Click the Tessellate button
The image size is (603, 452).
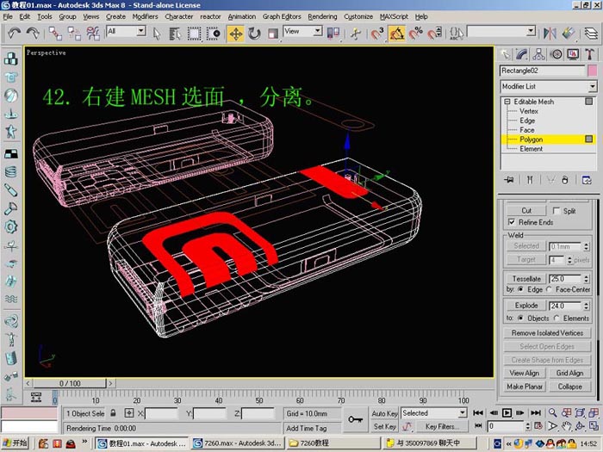[526, 279]
